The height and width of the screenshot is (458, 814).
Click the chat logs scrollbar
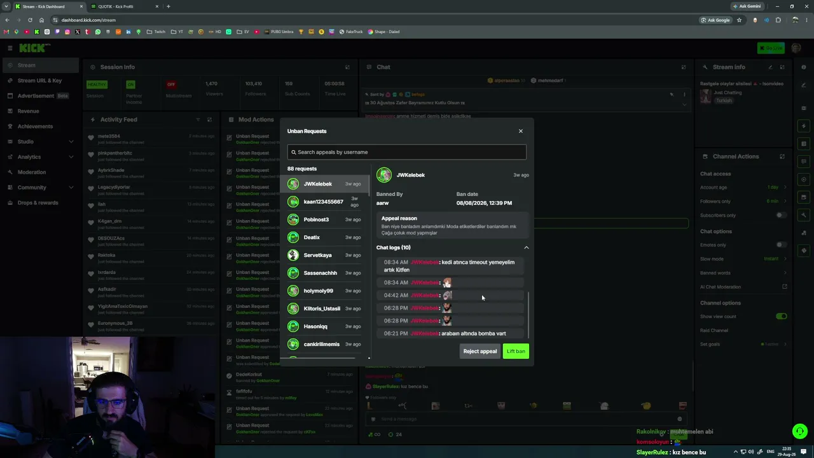(528, 315)
